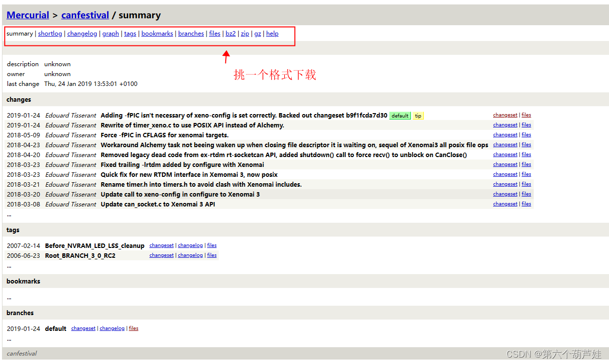Open commit 'Adding -fPIC isn't necessary of xeno-config'
The image size is (609, 364).
pyautogui.click(x=244, y=116)
